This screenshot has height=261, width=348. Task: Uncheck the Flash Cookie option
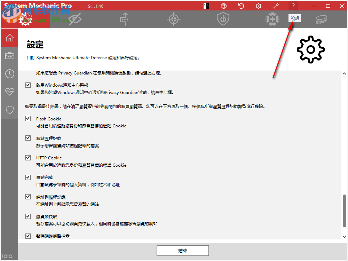click(28, 118)
